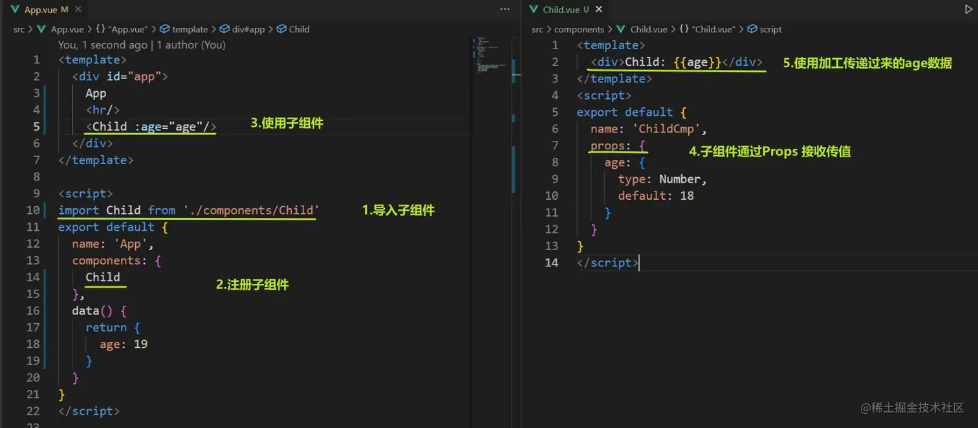
Task: Click line number 14 in Child.vue gutter
Action: tap(551, 262)
